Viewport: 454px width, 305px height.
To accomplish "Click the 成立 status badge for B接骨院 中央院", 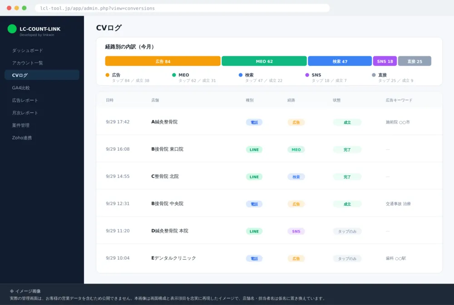I will point(347,204).
